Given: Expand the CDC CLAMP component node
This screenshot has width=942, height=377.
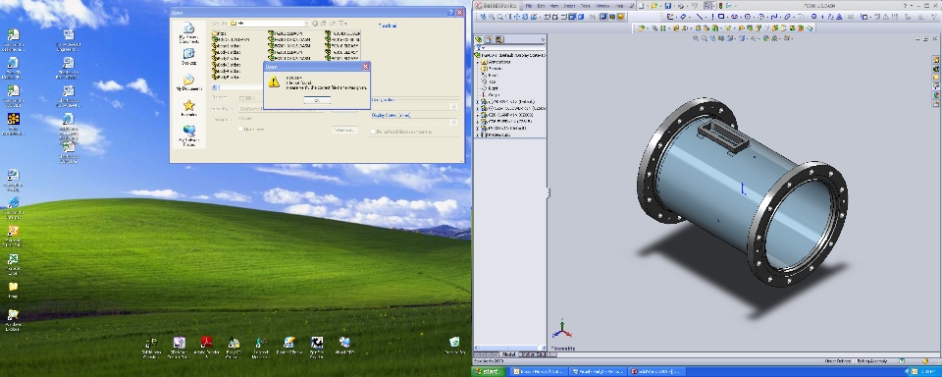Looking at the screenshot, I should click(x=478, y=115).
